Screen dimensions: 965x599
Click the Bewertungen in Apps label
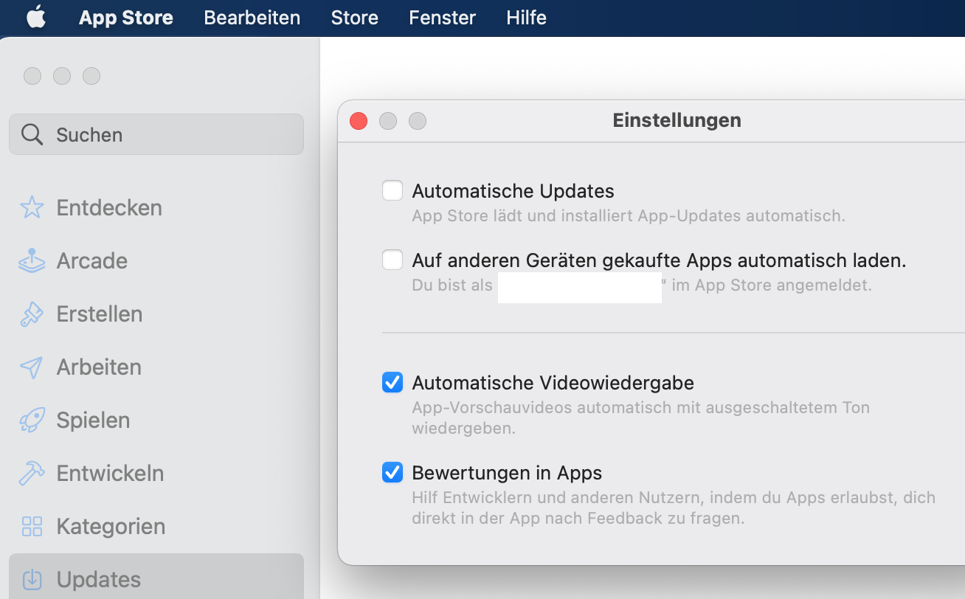508,473
